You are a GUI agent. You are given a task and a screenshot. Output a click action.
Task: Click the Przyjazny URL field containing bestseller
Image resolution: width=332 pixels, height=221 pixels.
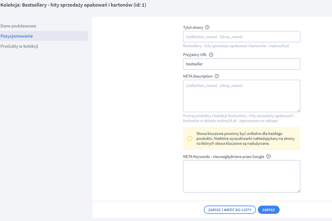(x=241, y=64)
